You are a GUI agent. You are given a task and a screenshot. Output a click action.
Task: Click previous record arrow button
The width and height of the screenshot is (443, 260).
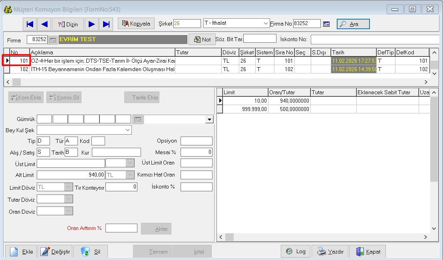click(44, 24)
